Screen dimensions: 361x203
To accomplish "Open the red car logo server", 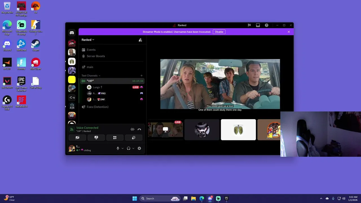I will (72, 43).
